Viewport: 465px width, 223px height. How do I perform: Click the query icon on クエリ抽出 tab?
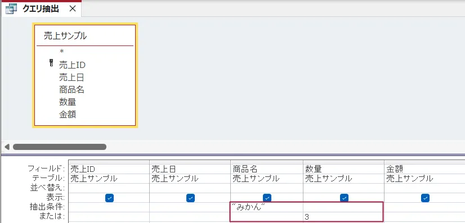(10, 9)
